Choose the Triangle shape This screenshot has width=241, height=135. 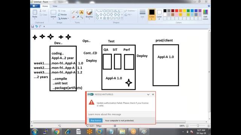[119, 11]
